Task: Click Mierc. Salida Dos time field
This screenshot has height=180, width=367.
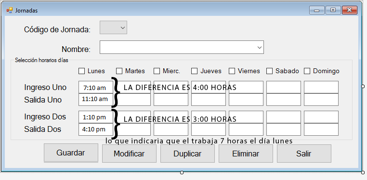Action: pos(171,129)
